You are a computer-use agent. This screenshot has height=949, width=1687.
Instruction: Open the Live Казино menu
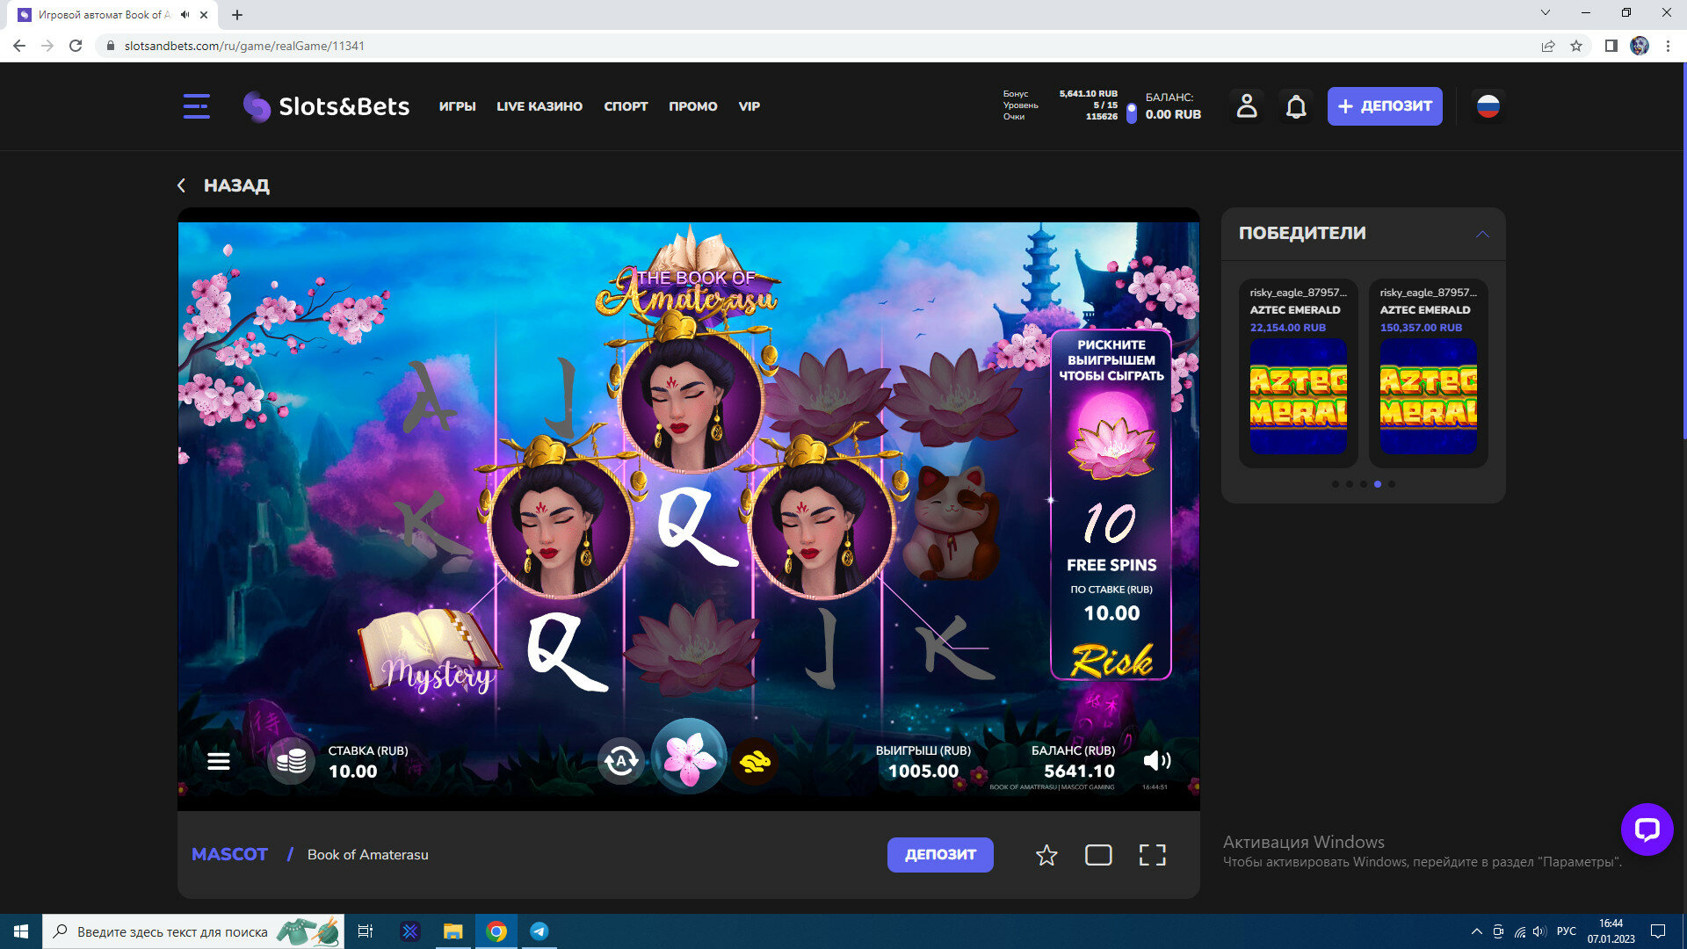[x=539, y=106]
